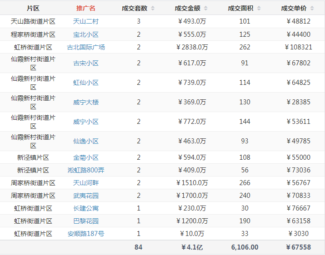Sort by 成交面积 using its sort arrows

click(259, 8)
